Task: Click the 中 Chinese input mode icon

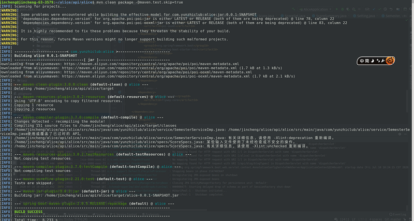Action: (x=362, y=61)
